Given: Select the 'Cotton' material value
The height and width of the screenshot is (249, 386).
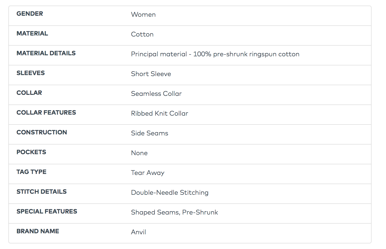Looking at the screenshot, I should coord(142,34).
